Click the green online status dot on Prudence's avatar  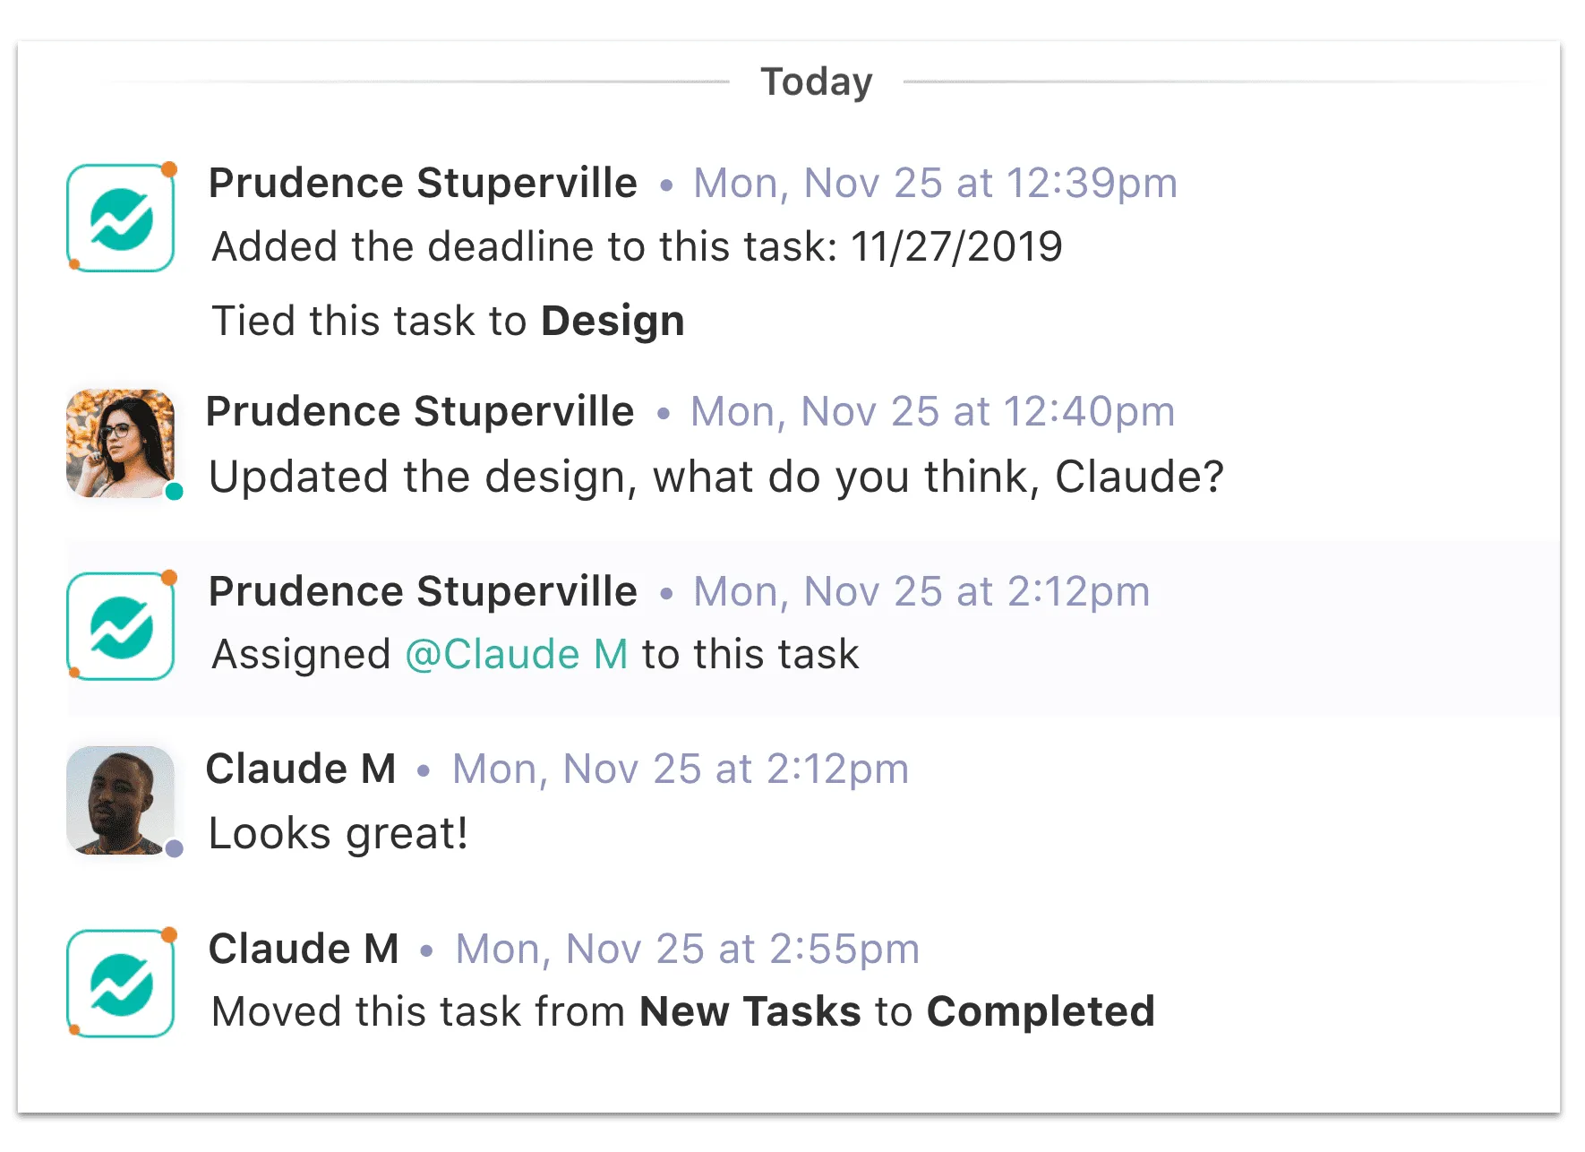(x=175, y=491)
